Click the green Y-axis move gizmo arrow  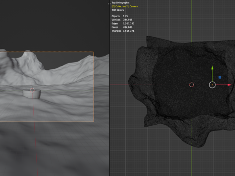[212, 68]
